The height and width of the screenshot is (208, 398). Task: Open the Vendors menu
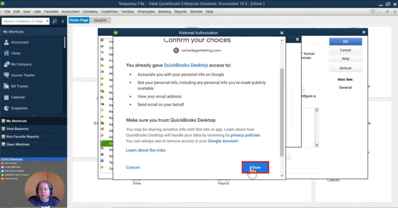tap(127, 12)
